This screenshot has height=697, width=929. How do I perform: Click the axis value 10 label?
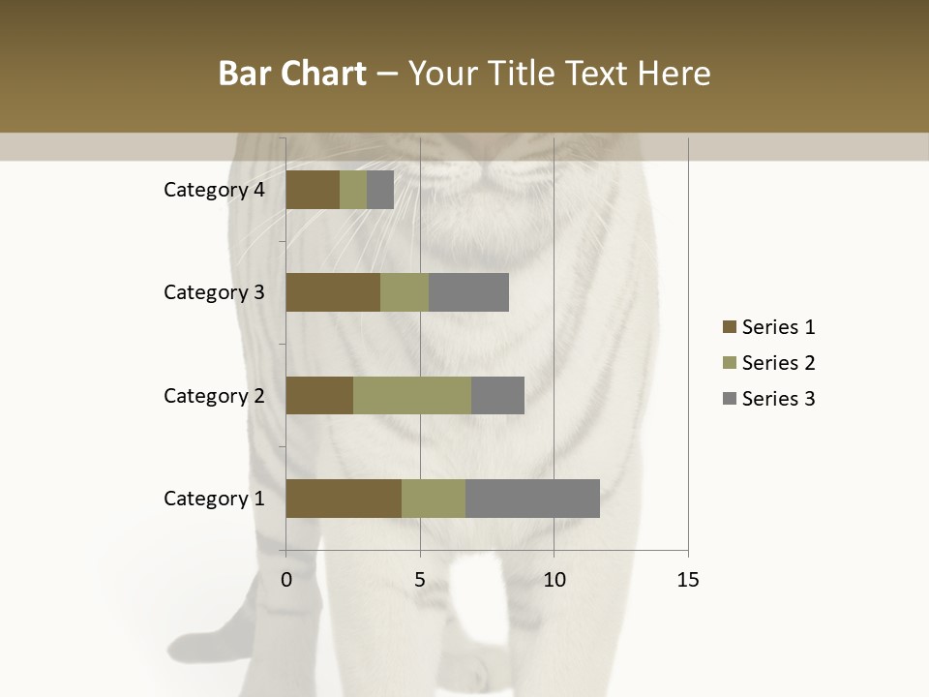coord(554,580)
